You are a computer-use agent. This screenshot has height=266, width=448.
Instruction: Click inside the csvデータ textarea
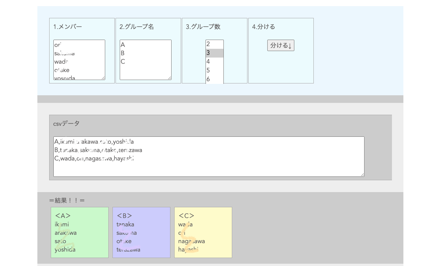point(209,157)
